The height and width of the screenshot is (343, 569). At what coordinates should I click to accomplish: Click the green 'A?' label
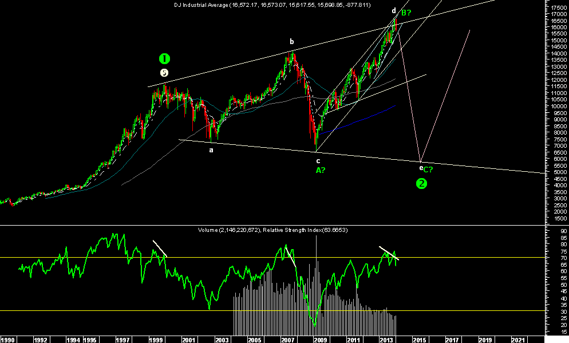(321, 170)
